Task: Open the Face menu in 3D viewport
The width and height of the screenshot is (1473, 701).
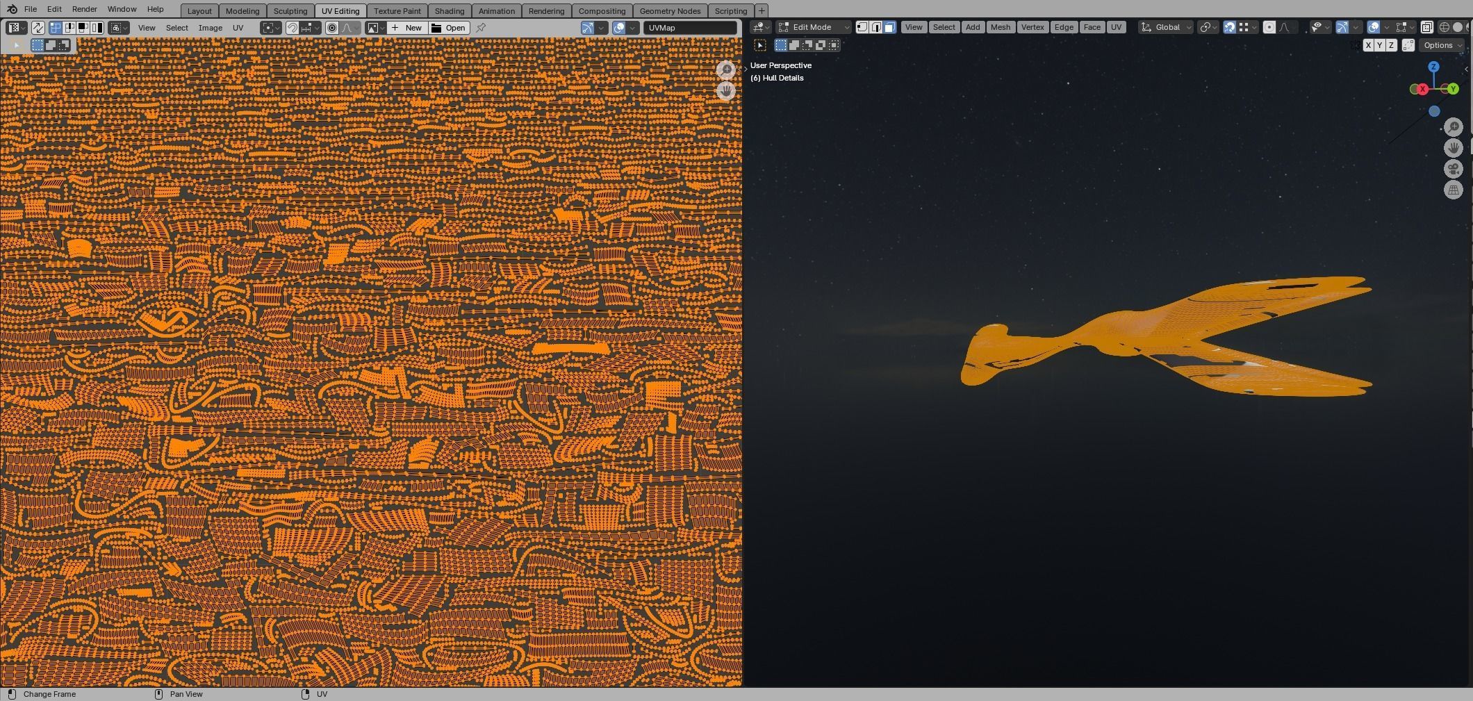Action: pos(1092,27)
